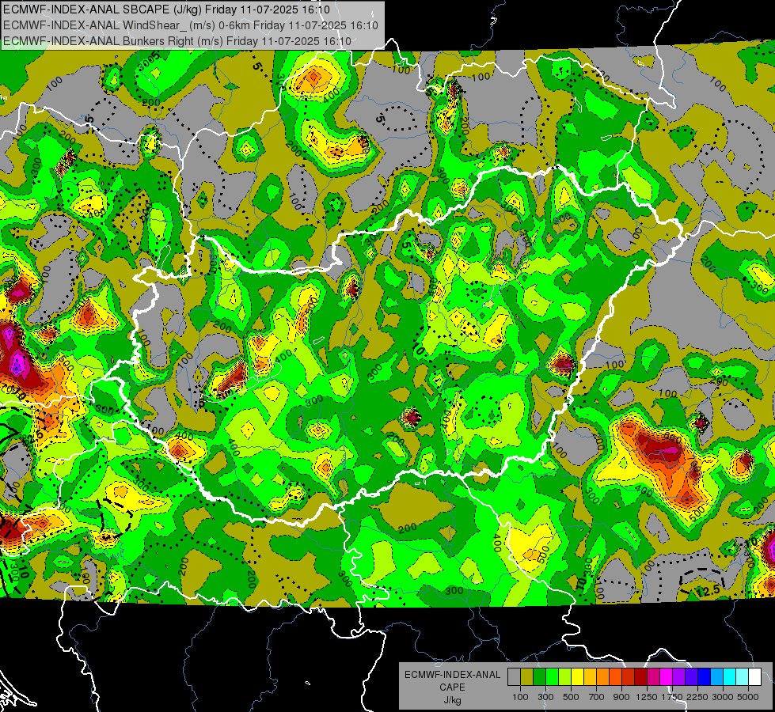Click the legend value 1750
775x712 pixels.
coord(672,697)
